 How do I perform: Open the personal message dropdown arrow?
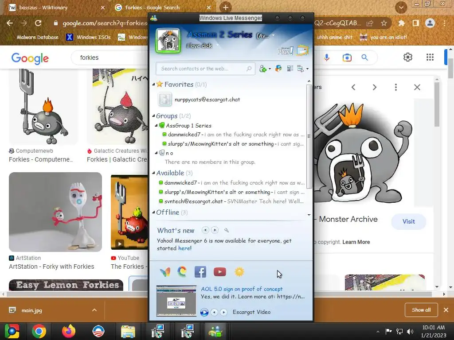[217, 46]
